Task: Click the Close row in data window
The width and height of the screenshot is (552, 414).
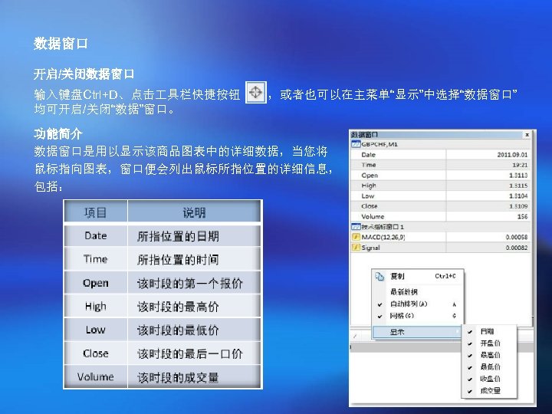Action: pyautogui.click(x=441, y=206)
